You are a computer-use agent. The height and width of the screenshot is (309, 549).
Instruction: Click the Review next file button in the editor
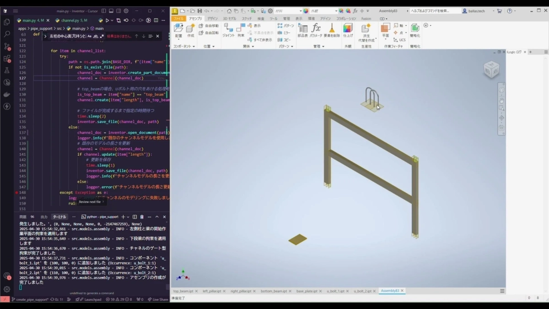pyautogui.click(x=91, y=201)
